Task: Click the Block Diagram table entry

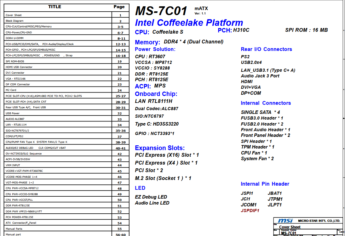Action: click(x=14, y=21)
